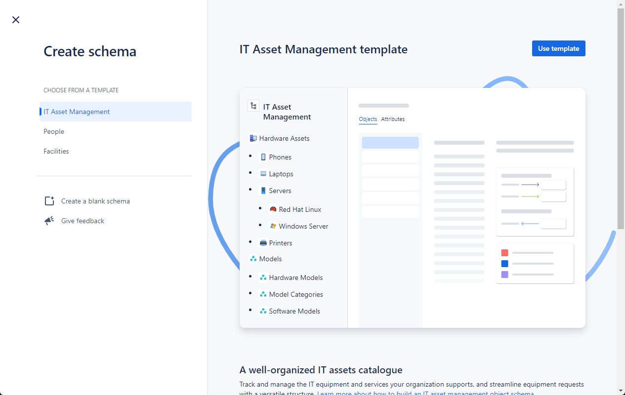Viewport: 625px width, 395px height.
Task: Click the Hardware Models icon
Action: 263,277
